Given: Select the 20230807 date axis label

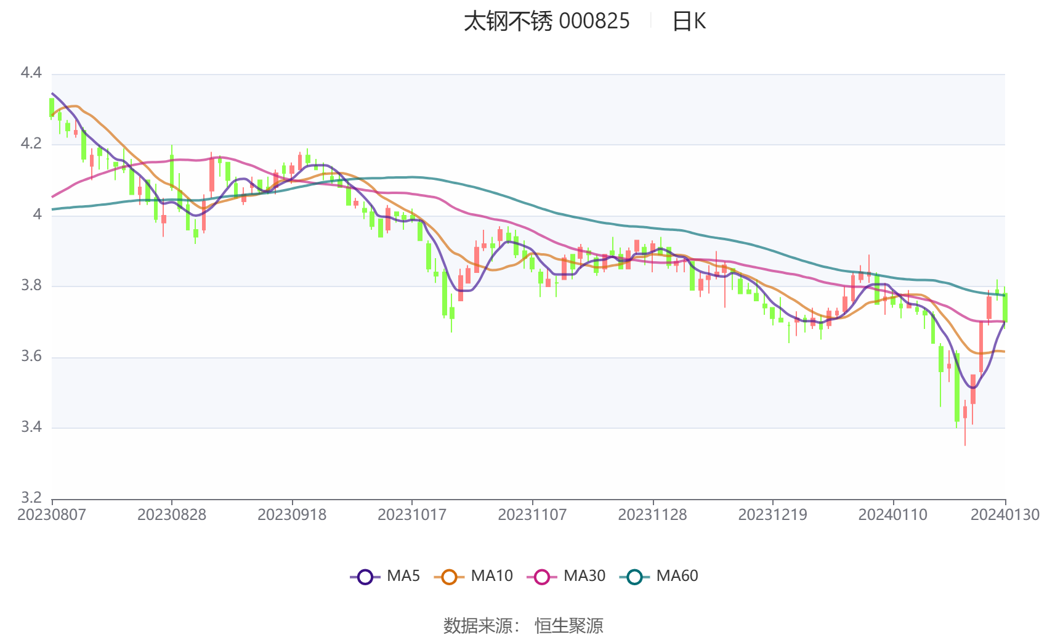Looking at the screenshot, I should pyautogui.click(x=52, y=514).
